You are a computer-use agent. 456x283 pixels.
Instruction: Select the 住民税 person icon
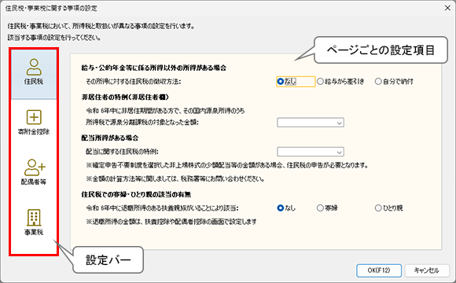[x=34, y=67]
